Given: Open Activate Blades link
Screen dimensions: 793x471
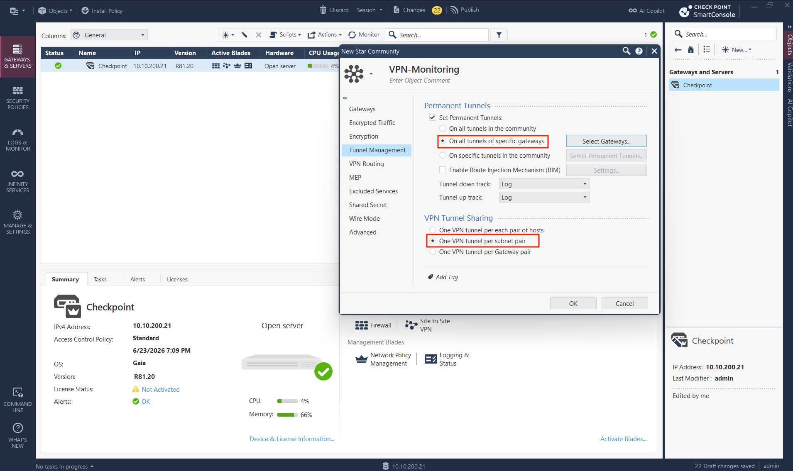Looking at the screenshot, I should (x=623, y=439).
